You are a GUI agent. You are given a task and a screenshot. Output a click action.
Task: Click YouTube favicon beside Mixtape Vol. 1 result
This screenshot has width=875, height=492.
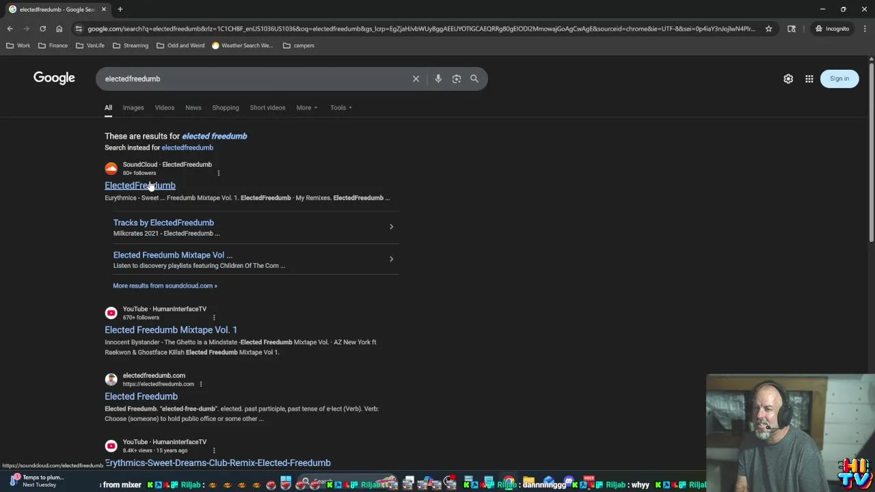click(111, 313)
